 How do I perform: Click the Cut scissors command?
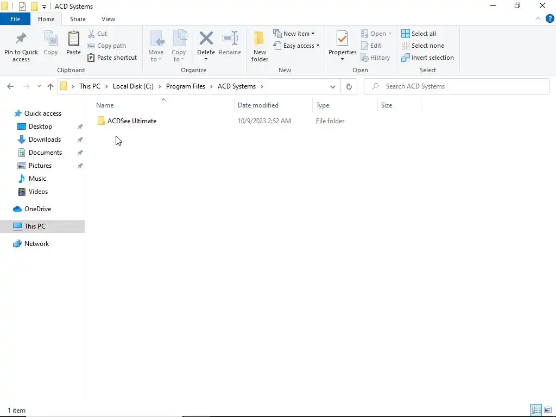(x=98, y=34)
